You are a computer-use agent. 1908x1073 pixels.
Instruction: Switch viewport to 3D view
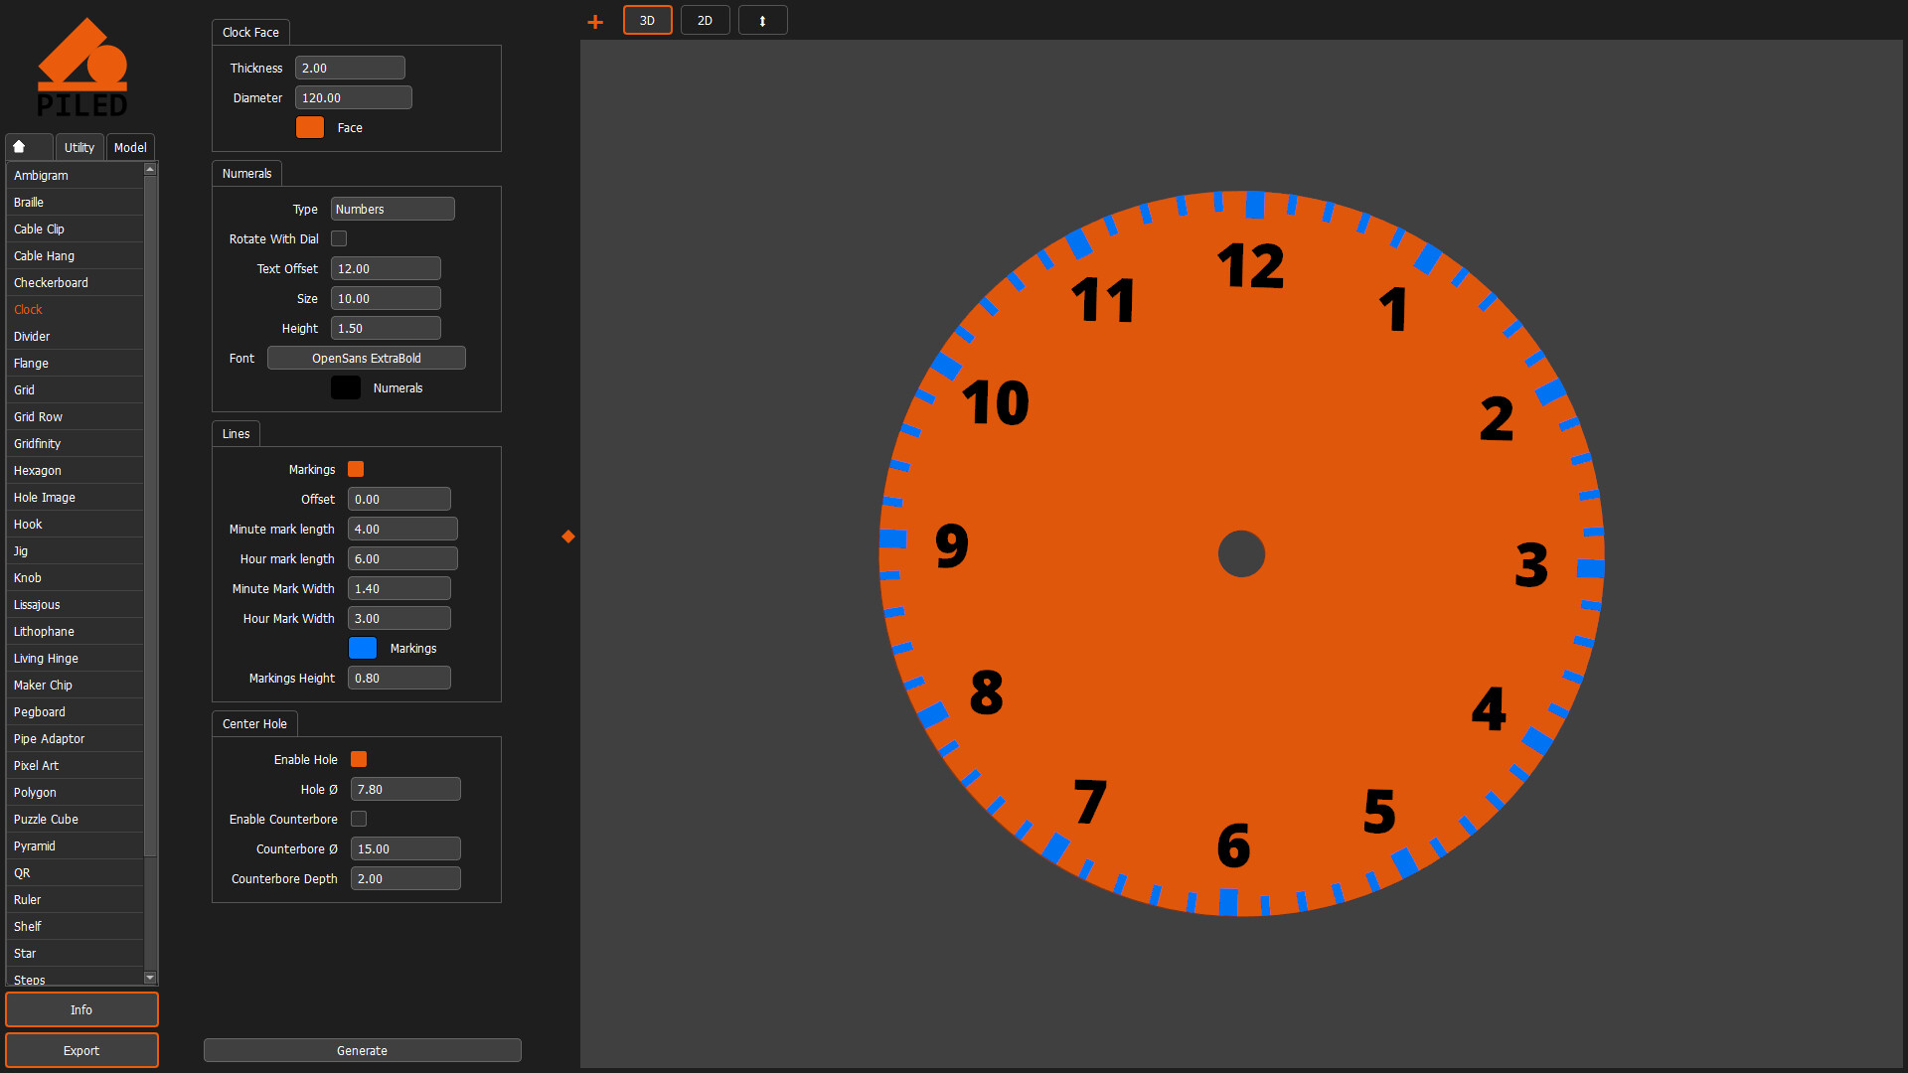(x=647, y=20)
